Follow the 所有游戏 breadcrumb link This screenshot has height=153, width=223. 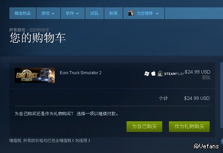(17, 30)
